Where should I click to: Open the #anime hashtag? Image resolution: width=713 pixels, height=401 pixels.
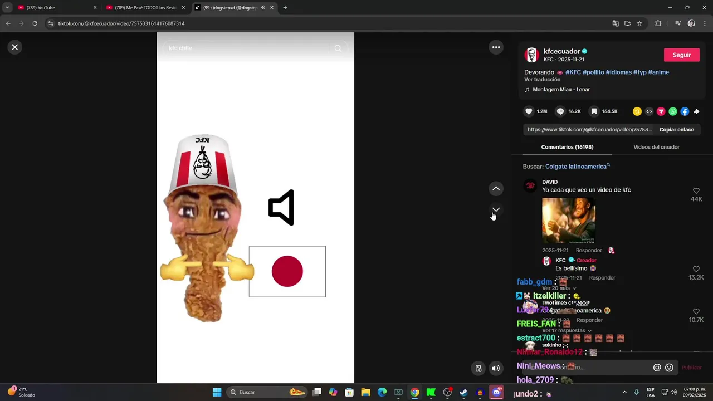click(658, 72)
